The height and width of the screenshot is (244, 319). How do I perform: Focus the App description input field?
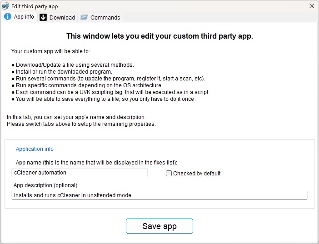[x=159, y=195]
